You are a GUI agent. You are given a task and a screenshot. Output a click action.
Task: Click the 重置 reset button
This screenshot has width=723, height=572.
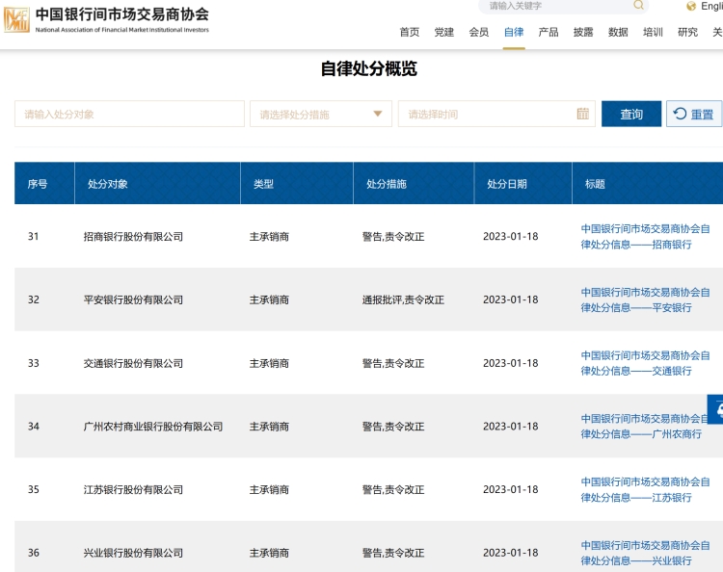point(694,114)
